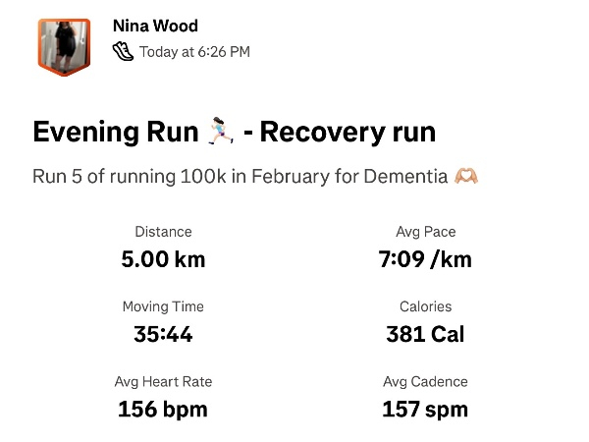The width and height of the screenshot is (589, 442).
Task: Click the runner emoji in the title
Action: click(219, 132)
